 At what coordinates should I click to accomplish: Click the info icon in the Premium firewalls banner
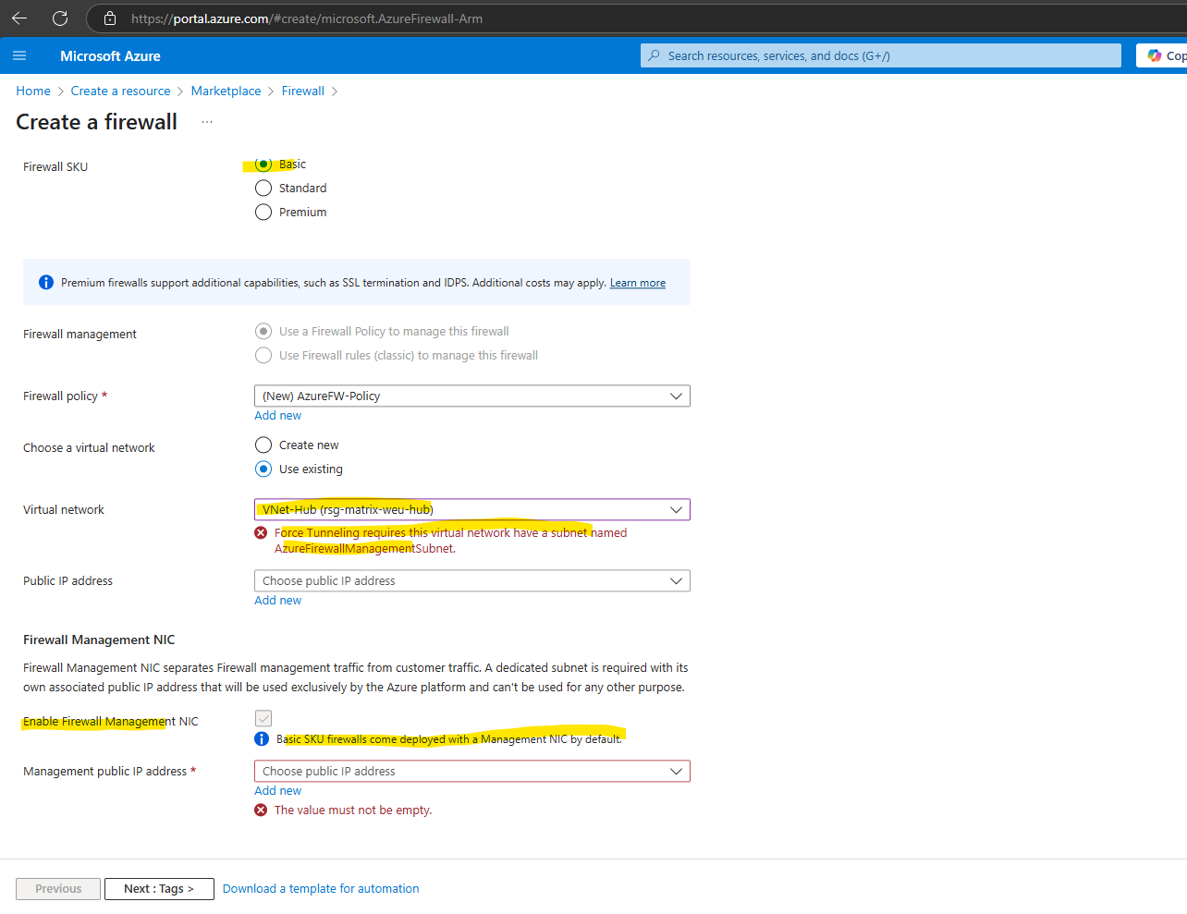[x=46, y=282]
